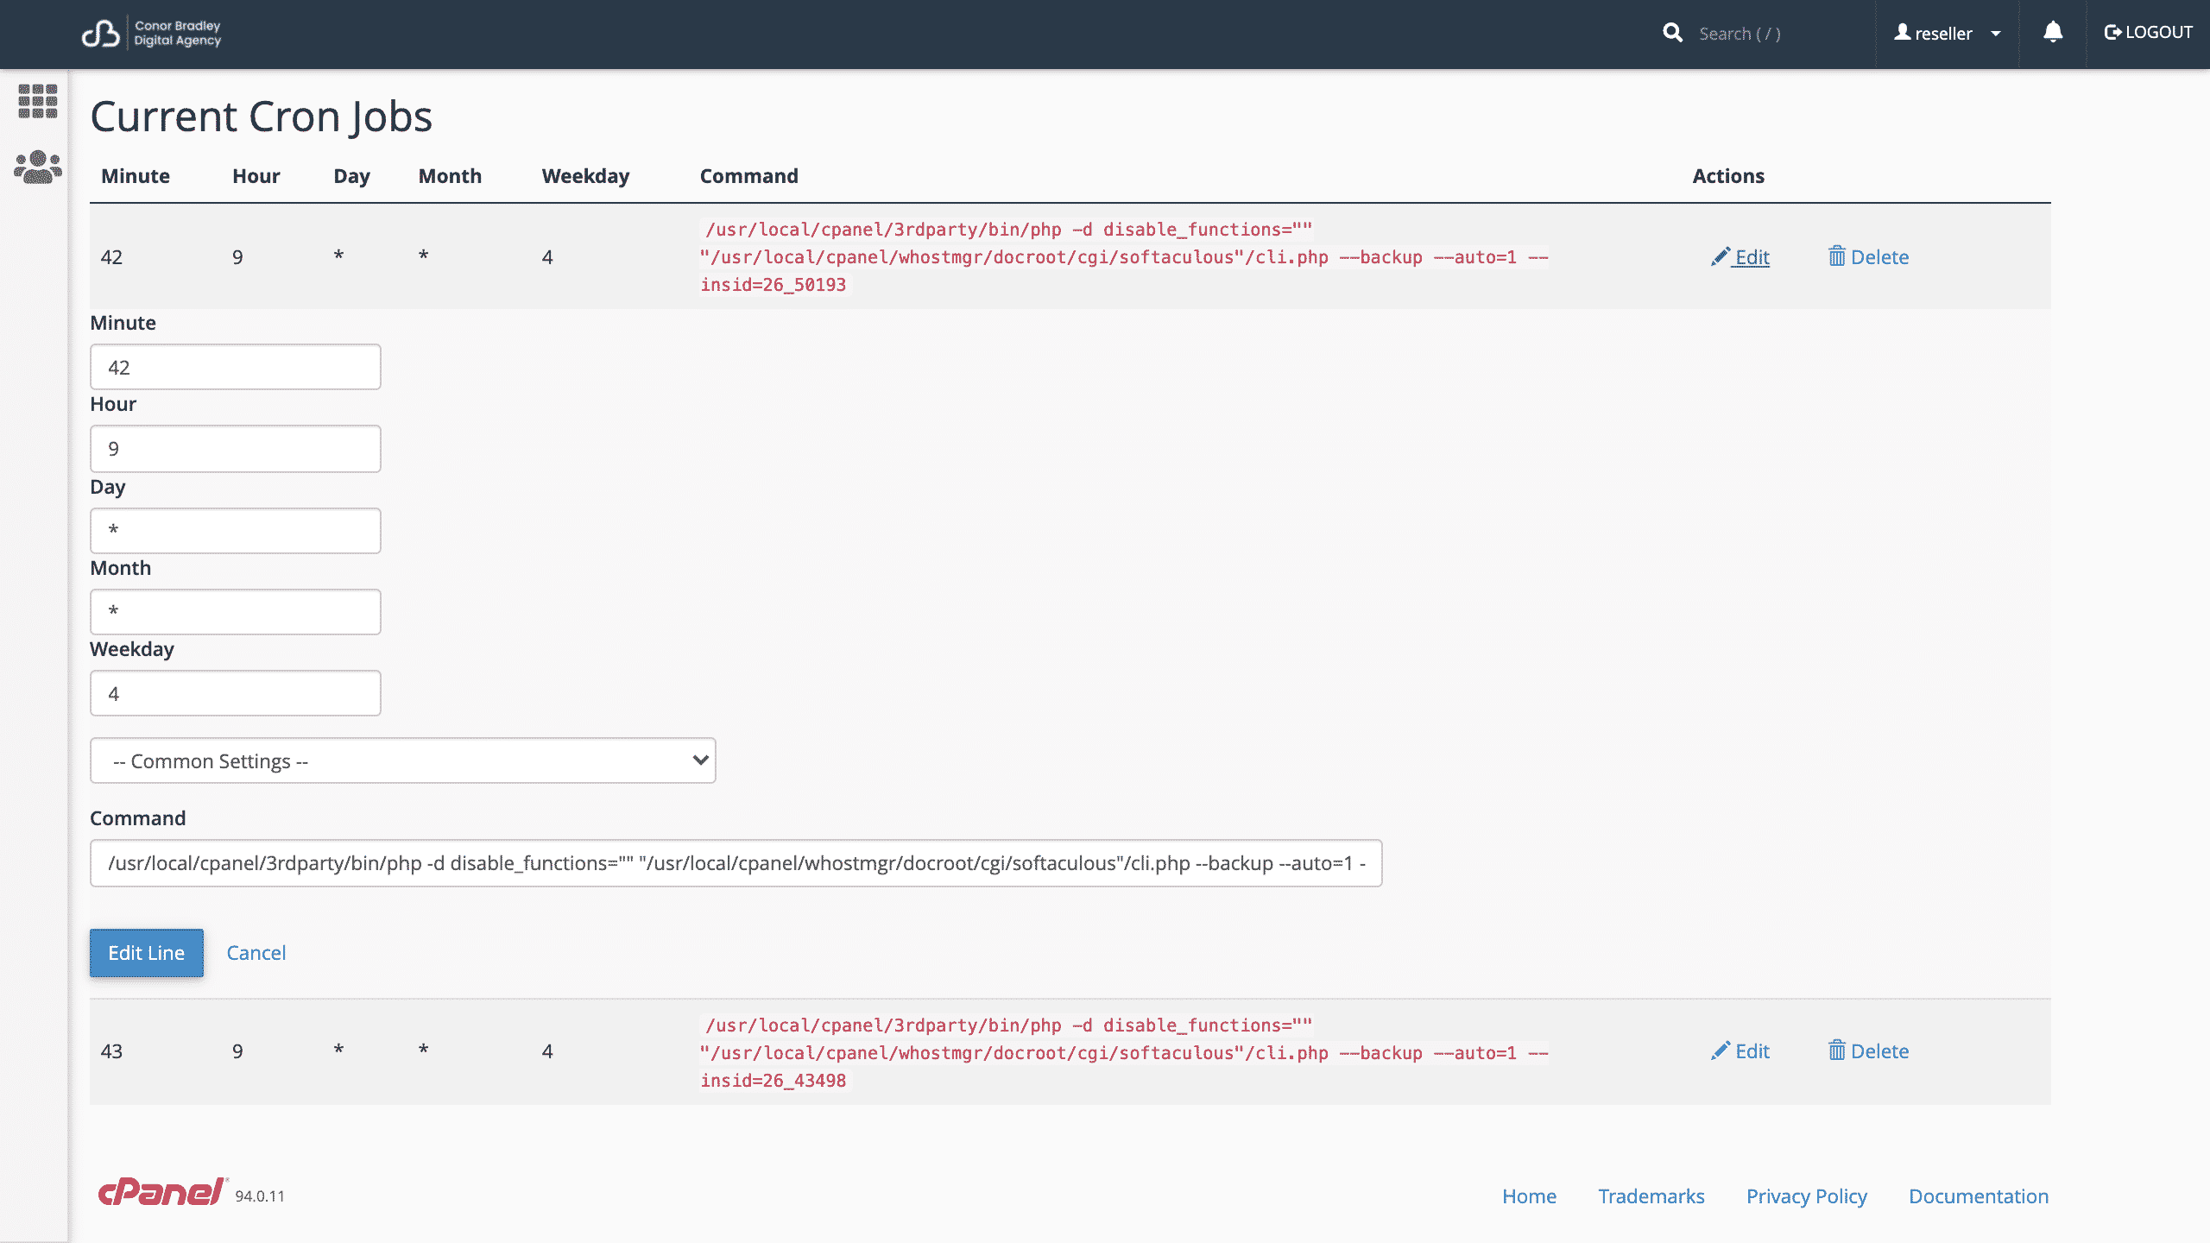Click the Day input field

(x=236, y=530)
